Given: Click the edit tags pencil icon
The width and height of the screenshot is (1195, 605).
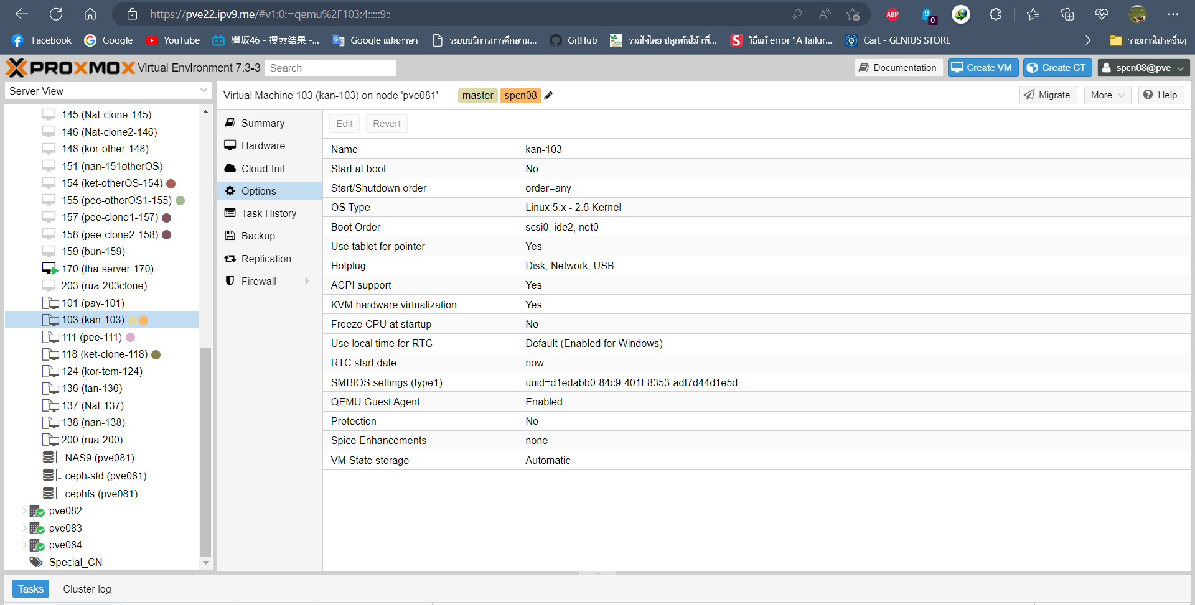Looking at the screenshot, I should (548, 95).
